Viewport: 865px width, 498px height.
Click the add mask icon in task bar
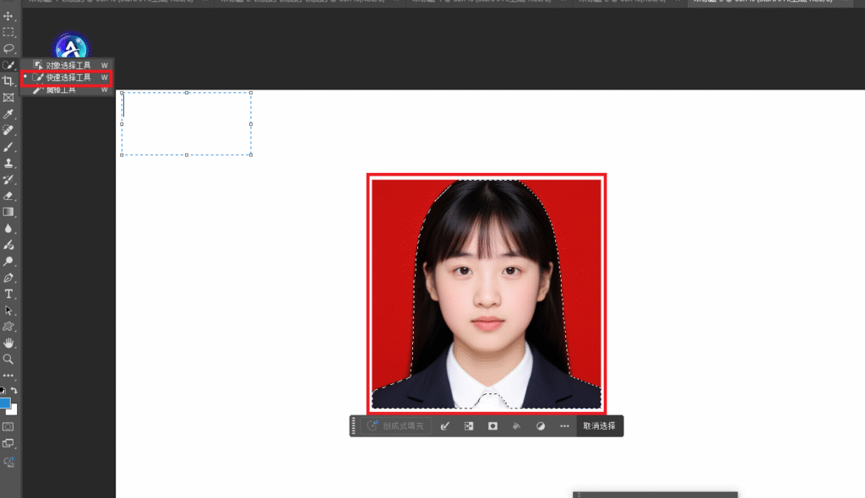pos(492,426)
